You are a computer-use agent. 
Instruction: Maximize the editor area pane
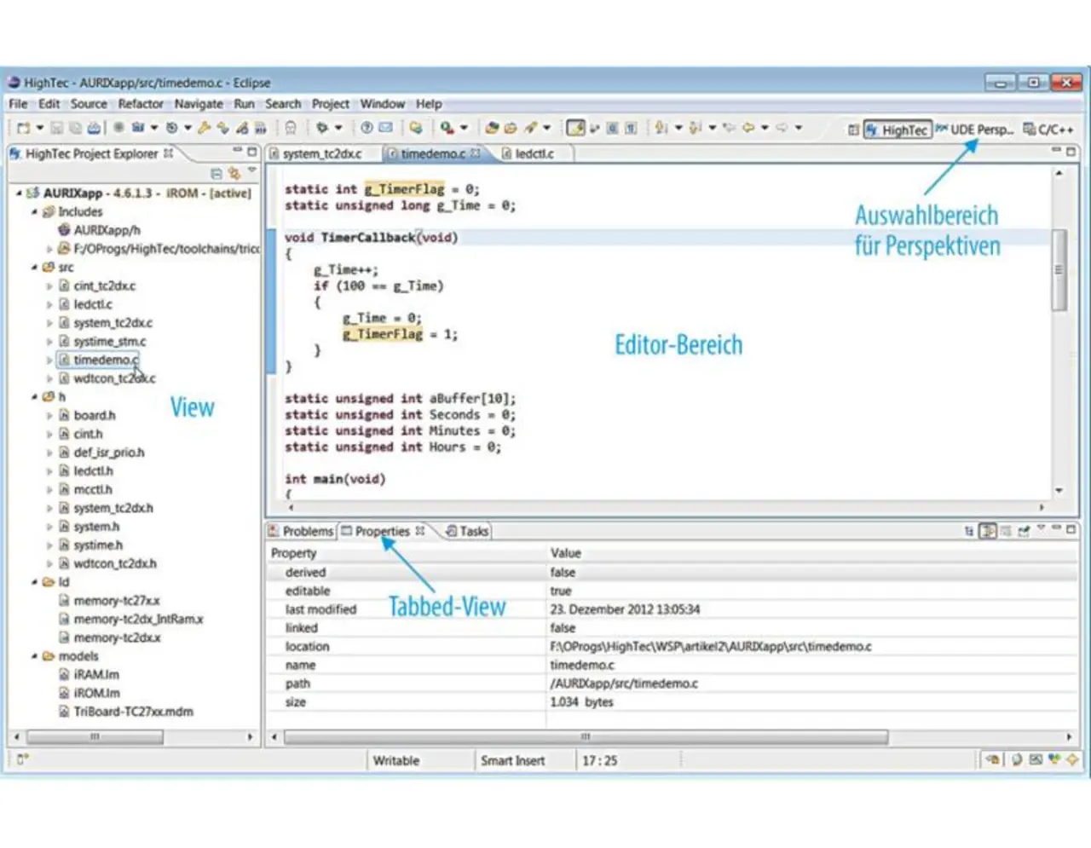[x=1071, y=152]
